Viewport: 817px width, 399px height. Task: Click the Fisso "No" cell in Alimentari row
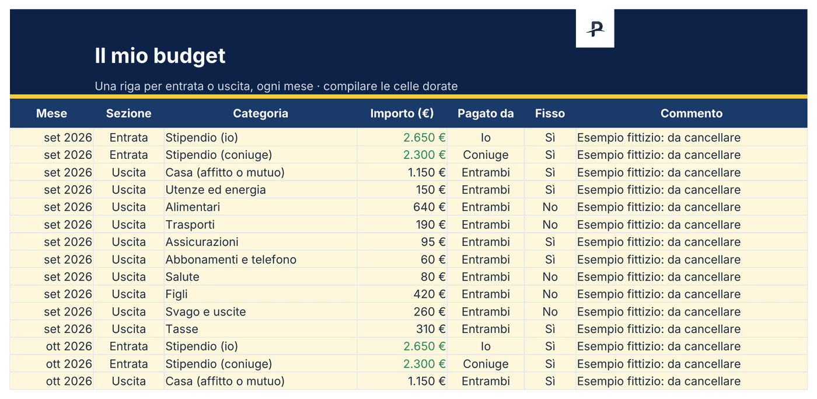(550, 207)
